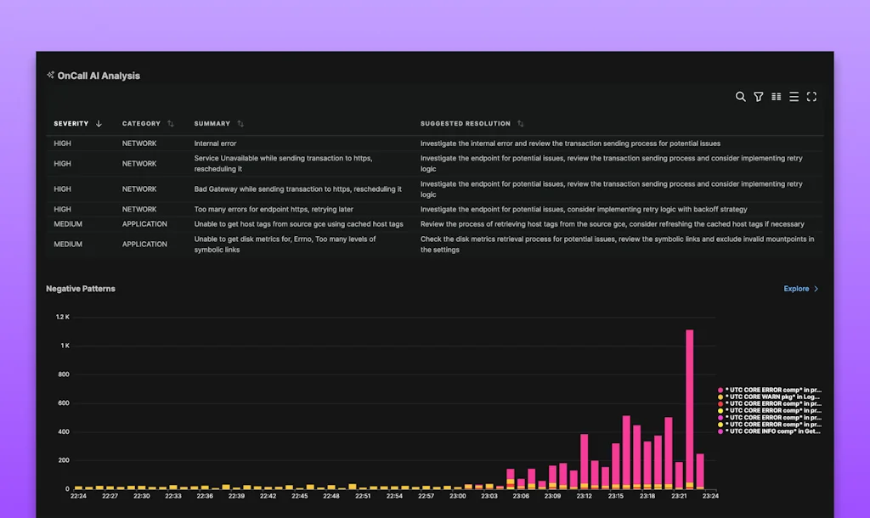Open Explore for Negative Patterns

tap(798, 289)
